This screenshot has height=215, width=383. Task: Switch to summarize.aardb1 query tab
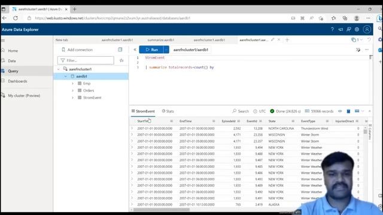[x=161, y=40]
